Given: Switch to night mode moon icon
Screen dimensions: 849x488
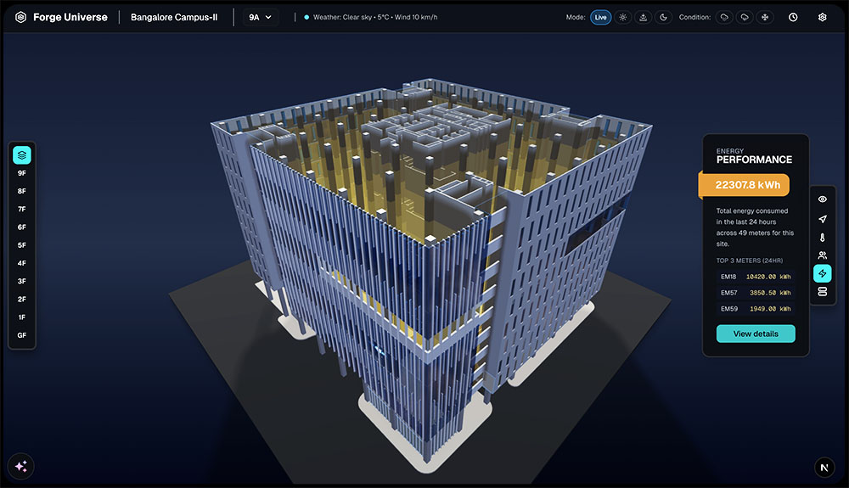Looking at the screenshot, I should (x=663, y=17).
